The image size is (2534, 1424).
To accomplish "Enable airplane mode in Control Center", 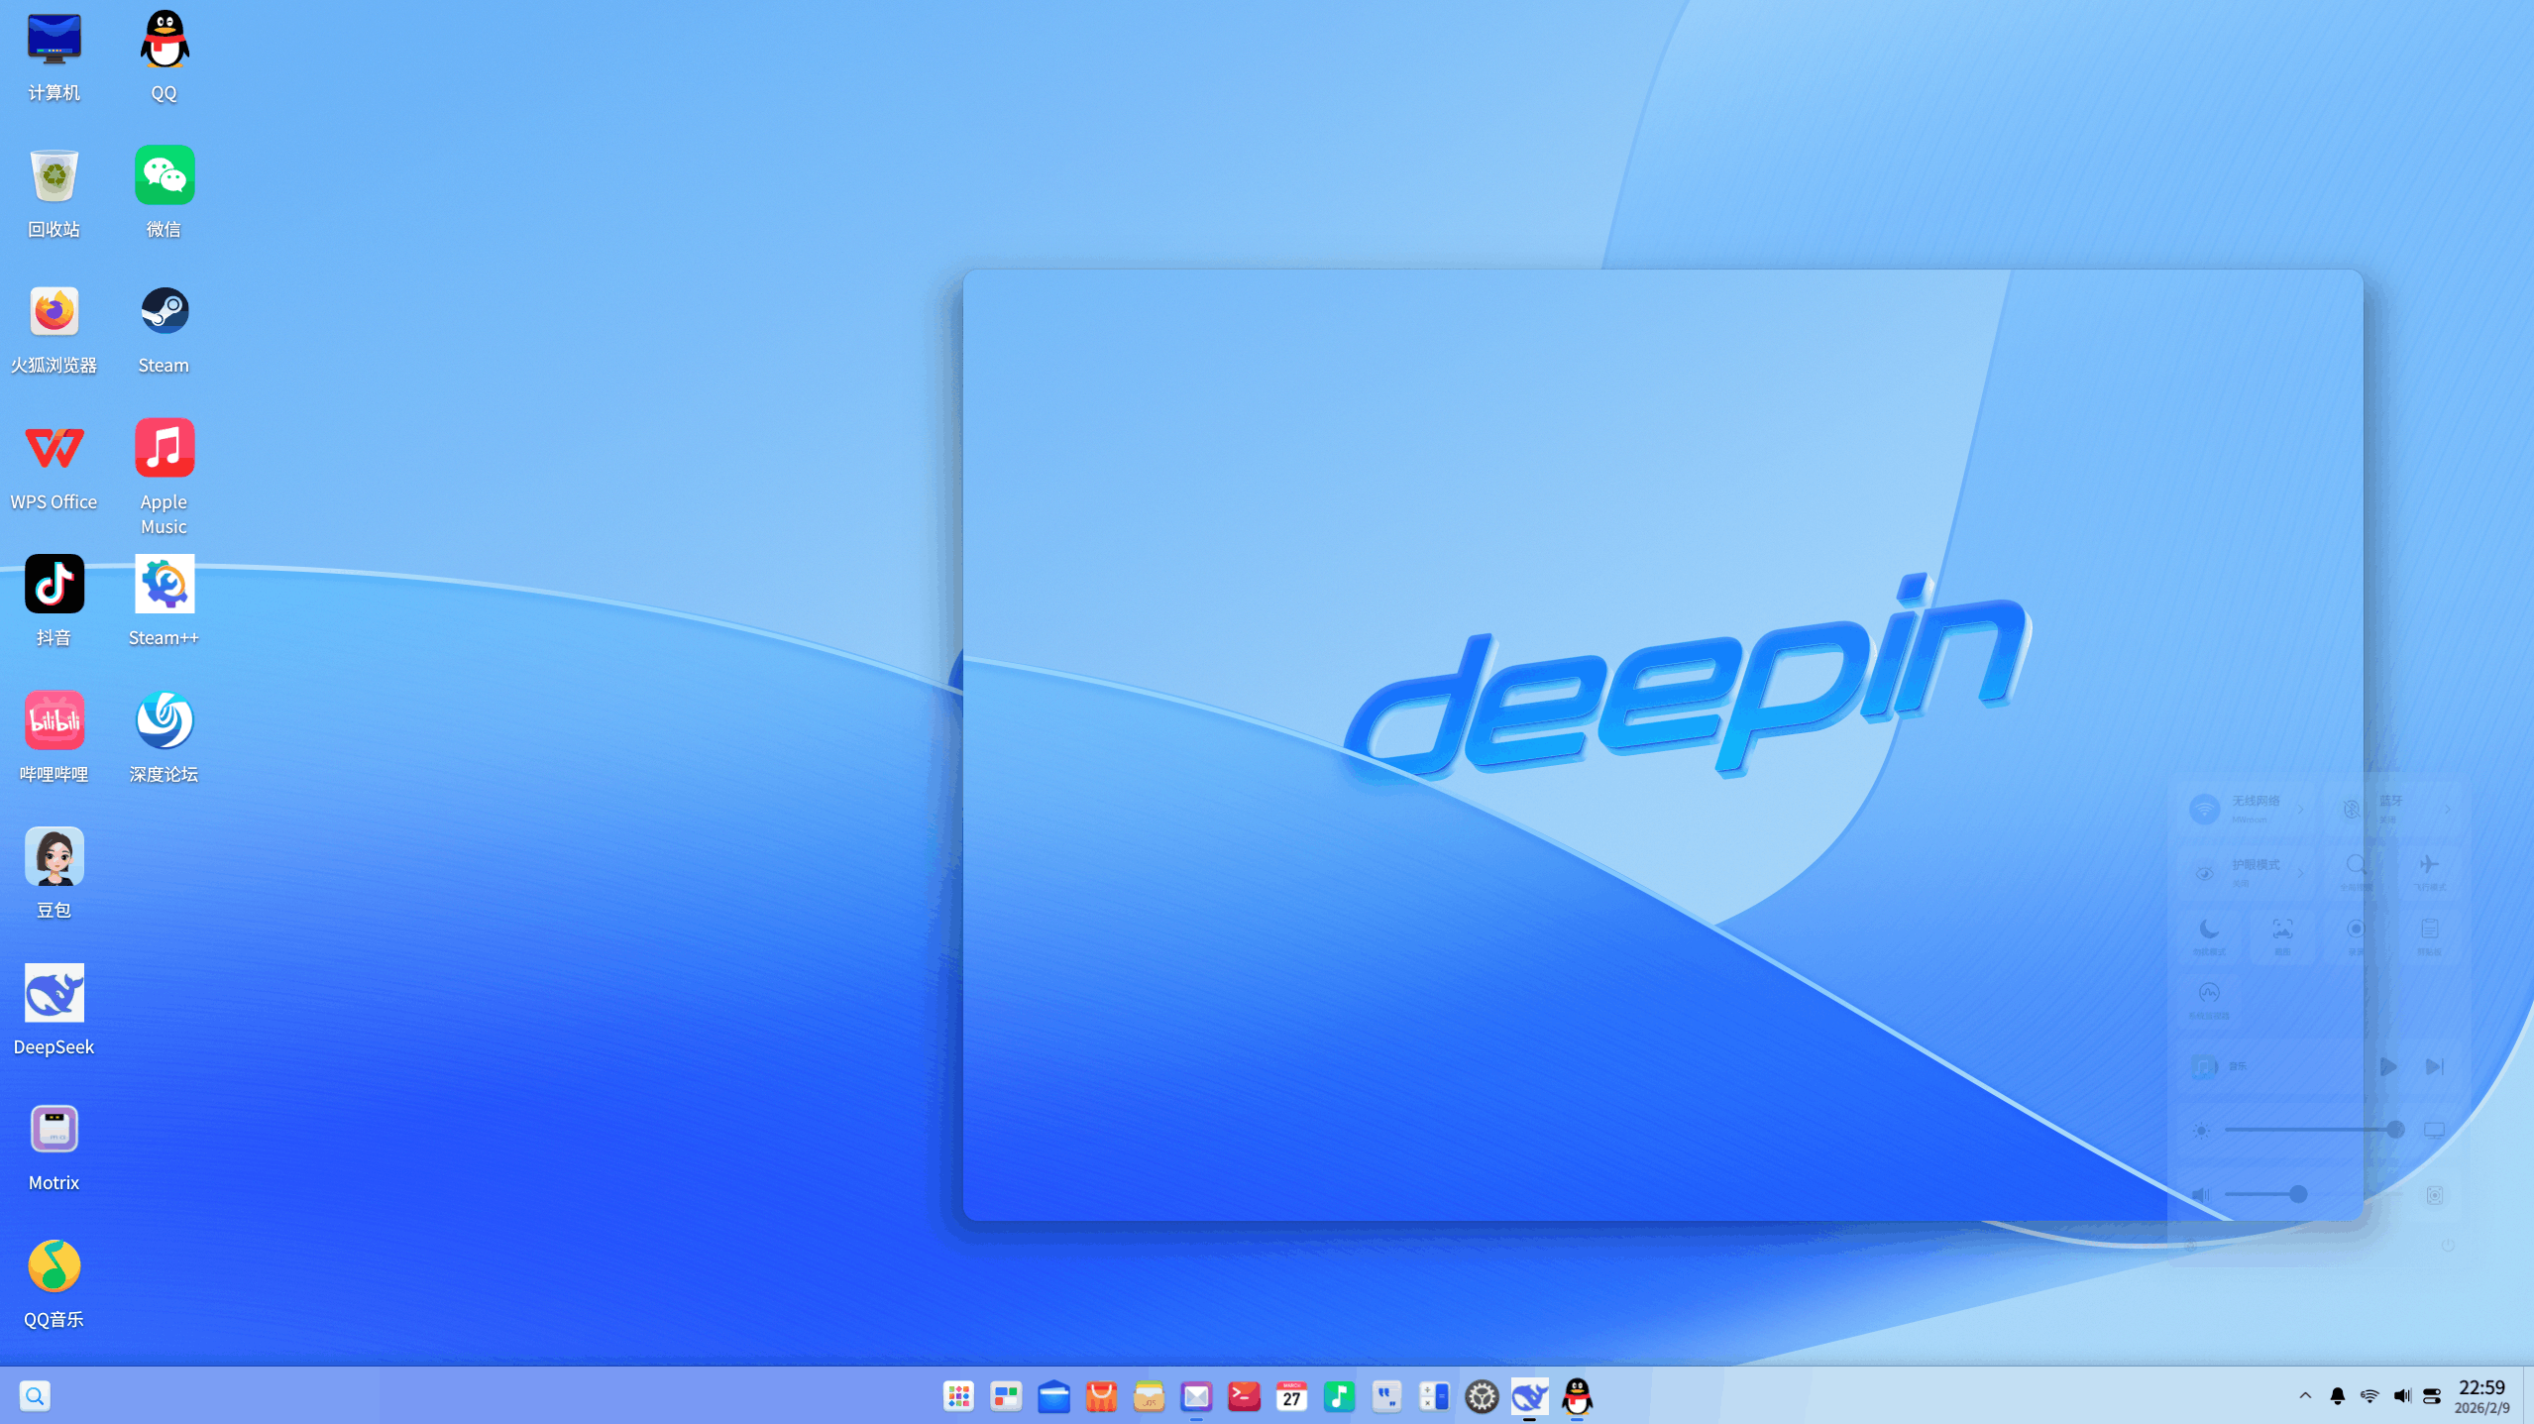I will click(2429, 868).
